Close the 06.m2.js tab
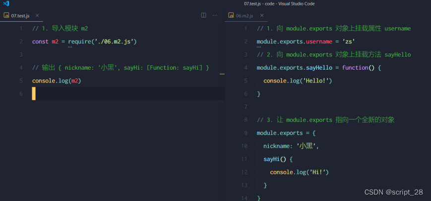 coord(262,15)
